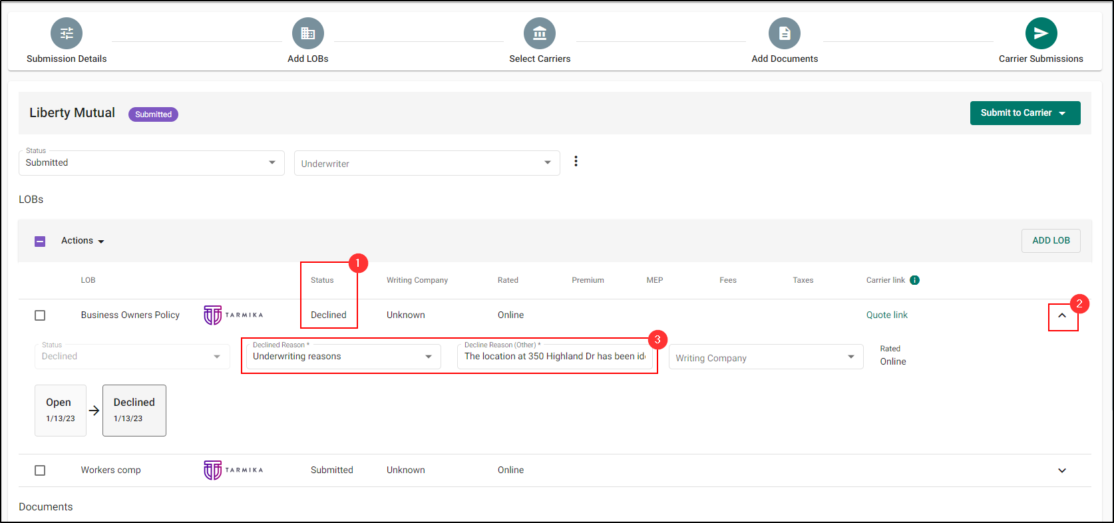Click the MEP column header
The image size is (1114, 523).
point(655,280)
